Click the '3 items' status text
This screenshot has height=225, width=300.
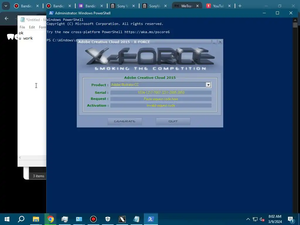click(x=39, y=176)
